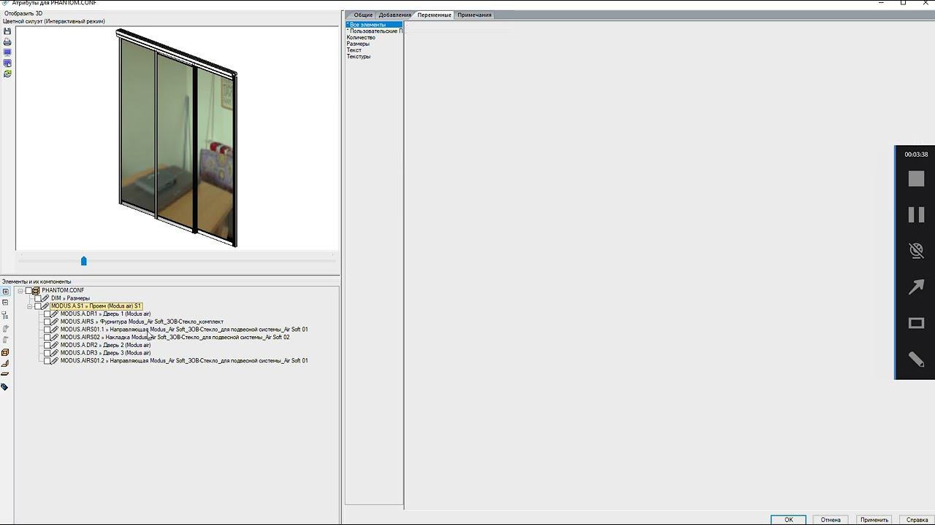
Task: Click the monitor-with-hand interactive mode icon
Action: pyautogui.click(x=7, y=63)
